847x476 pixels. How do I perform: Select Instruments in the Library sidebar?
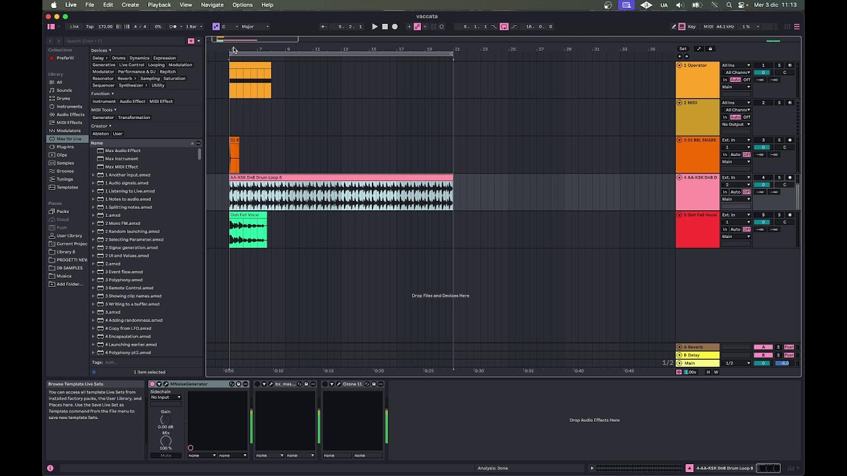click(69, 106)
